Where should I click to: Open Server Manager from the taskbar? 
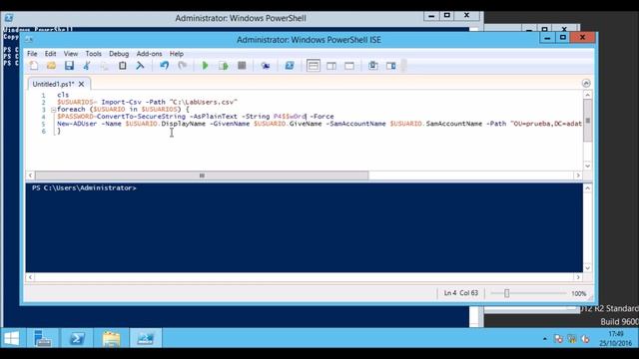pos(42,338)
